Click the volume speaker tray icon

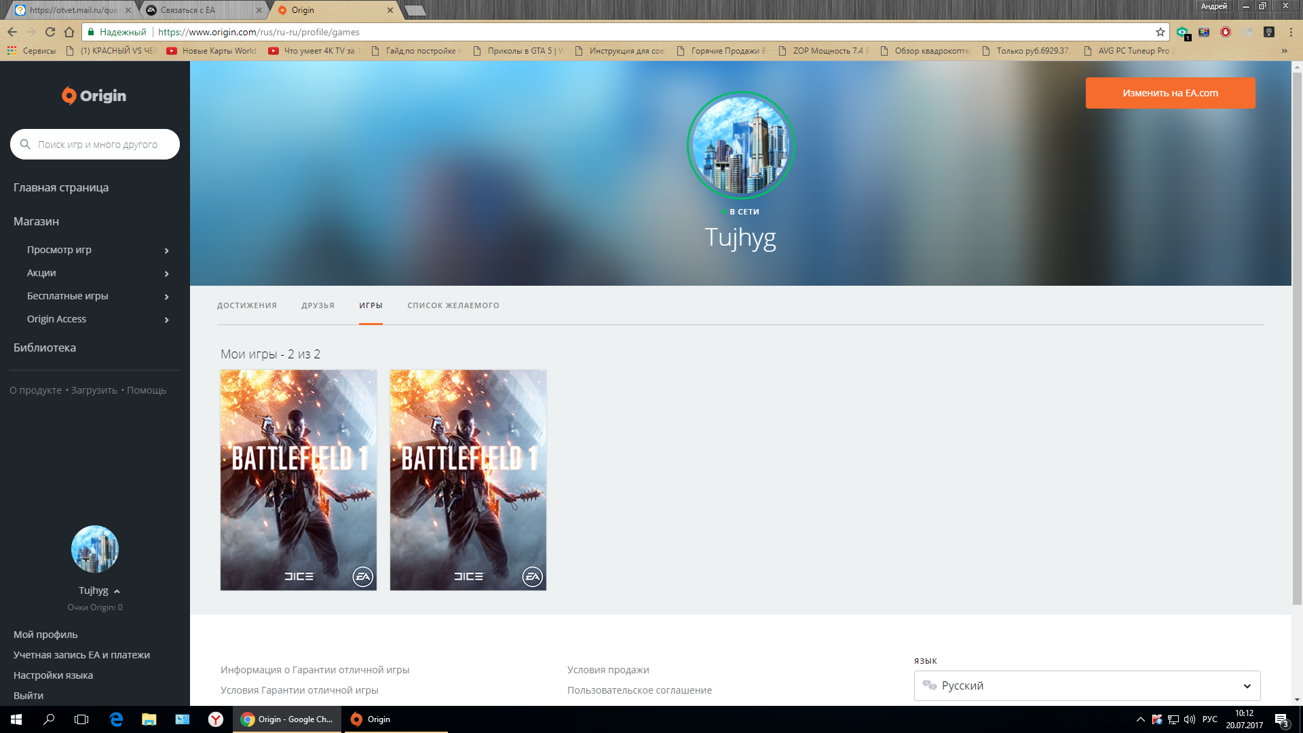click(x=1190, y=719)
